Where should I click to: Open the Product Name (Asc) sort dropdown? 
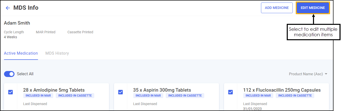coord(308,74)
